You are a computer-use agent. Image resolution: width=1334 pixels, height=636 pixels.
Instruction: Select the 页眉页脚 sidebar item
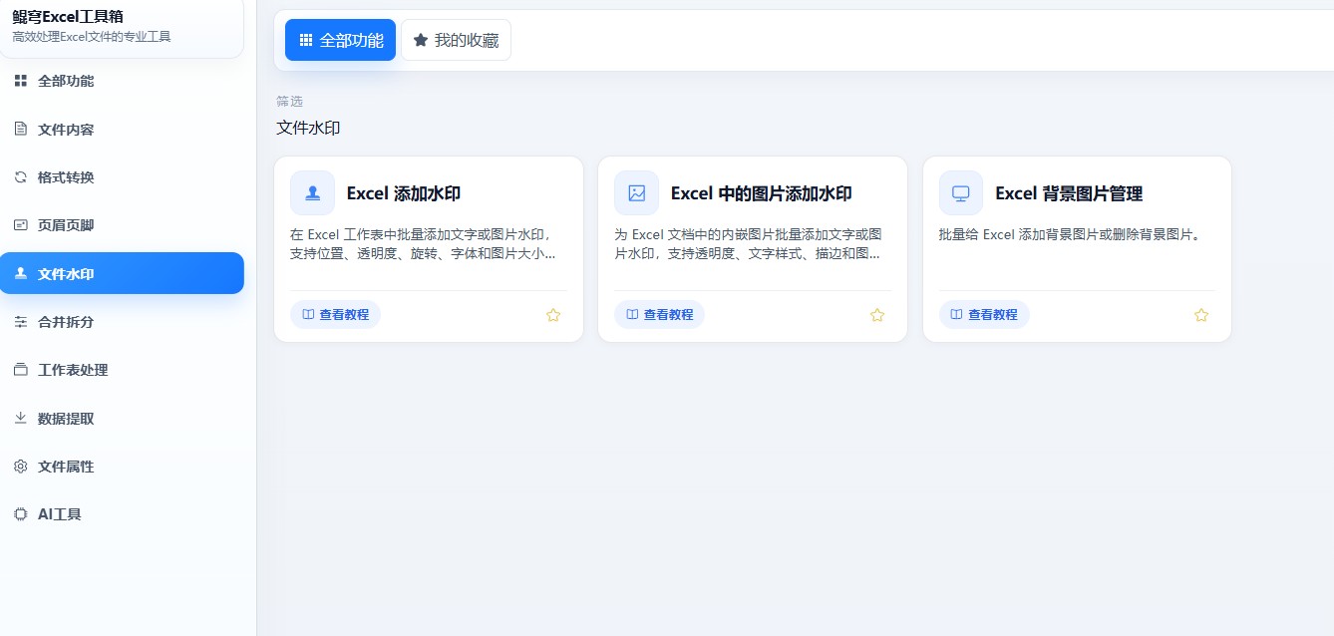click(x=122, y=225)
